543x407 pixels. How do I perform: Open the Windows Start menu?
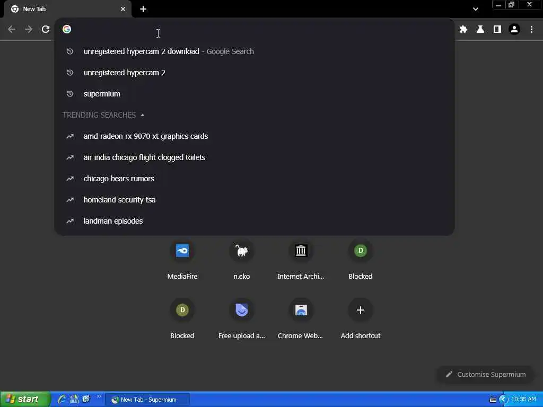[25, 400]
